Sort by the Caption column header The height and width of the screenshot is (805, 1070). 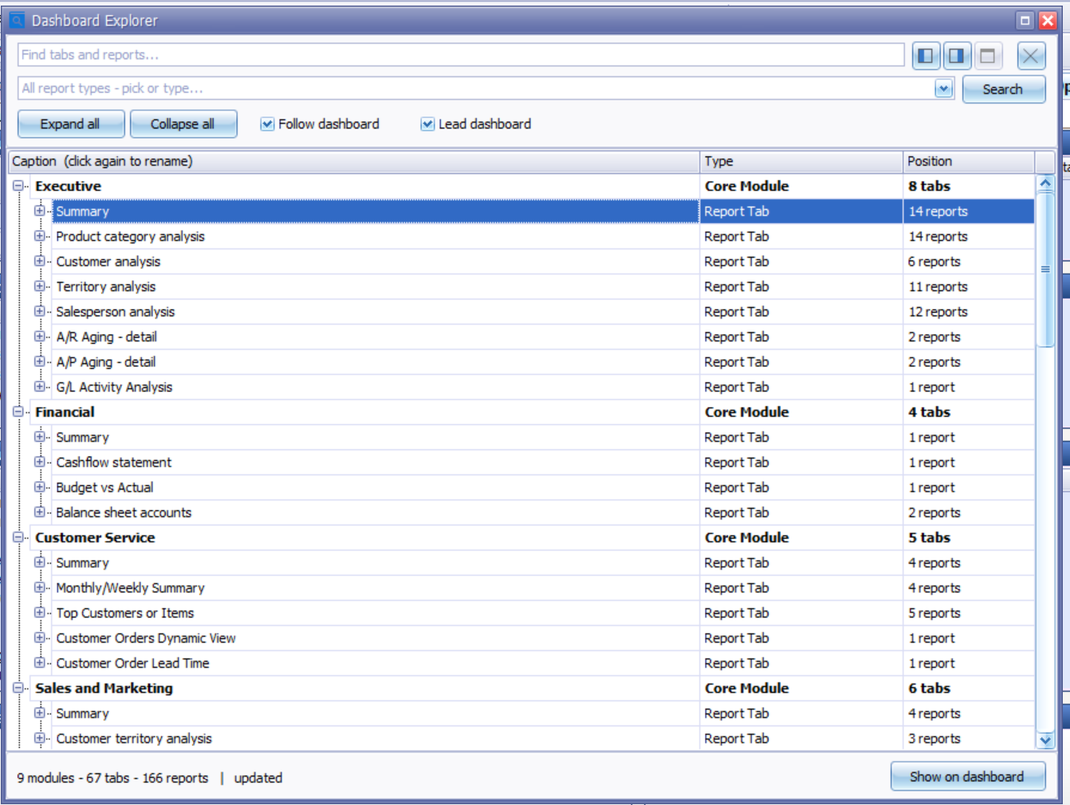[354, 161]
